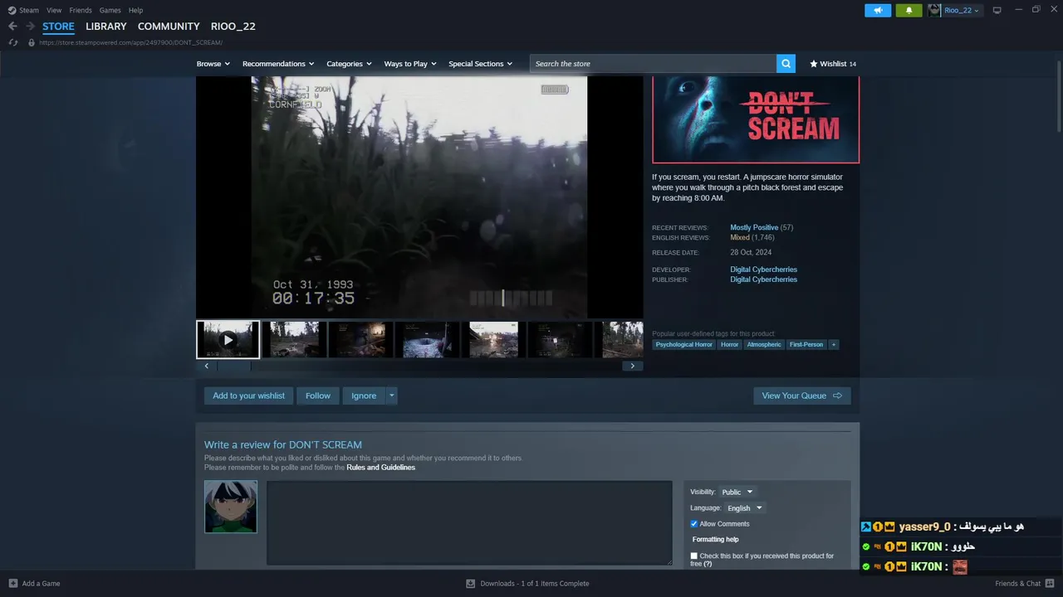
Task: Open the Steam announcements megaphone button
Action: pos(878,10)
